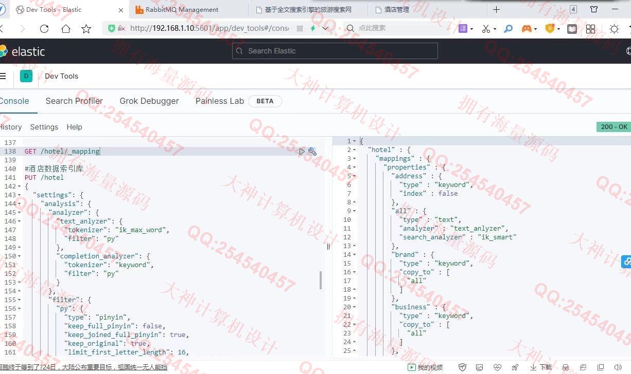Open the tab counter showing 4
The image size is (631, 374).
573,9
